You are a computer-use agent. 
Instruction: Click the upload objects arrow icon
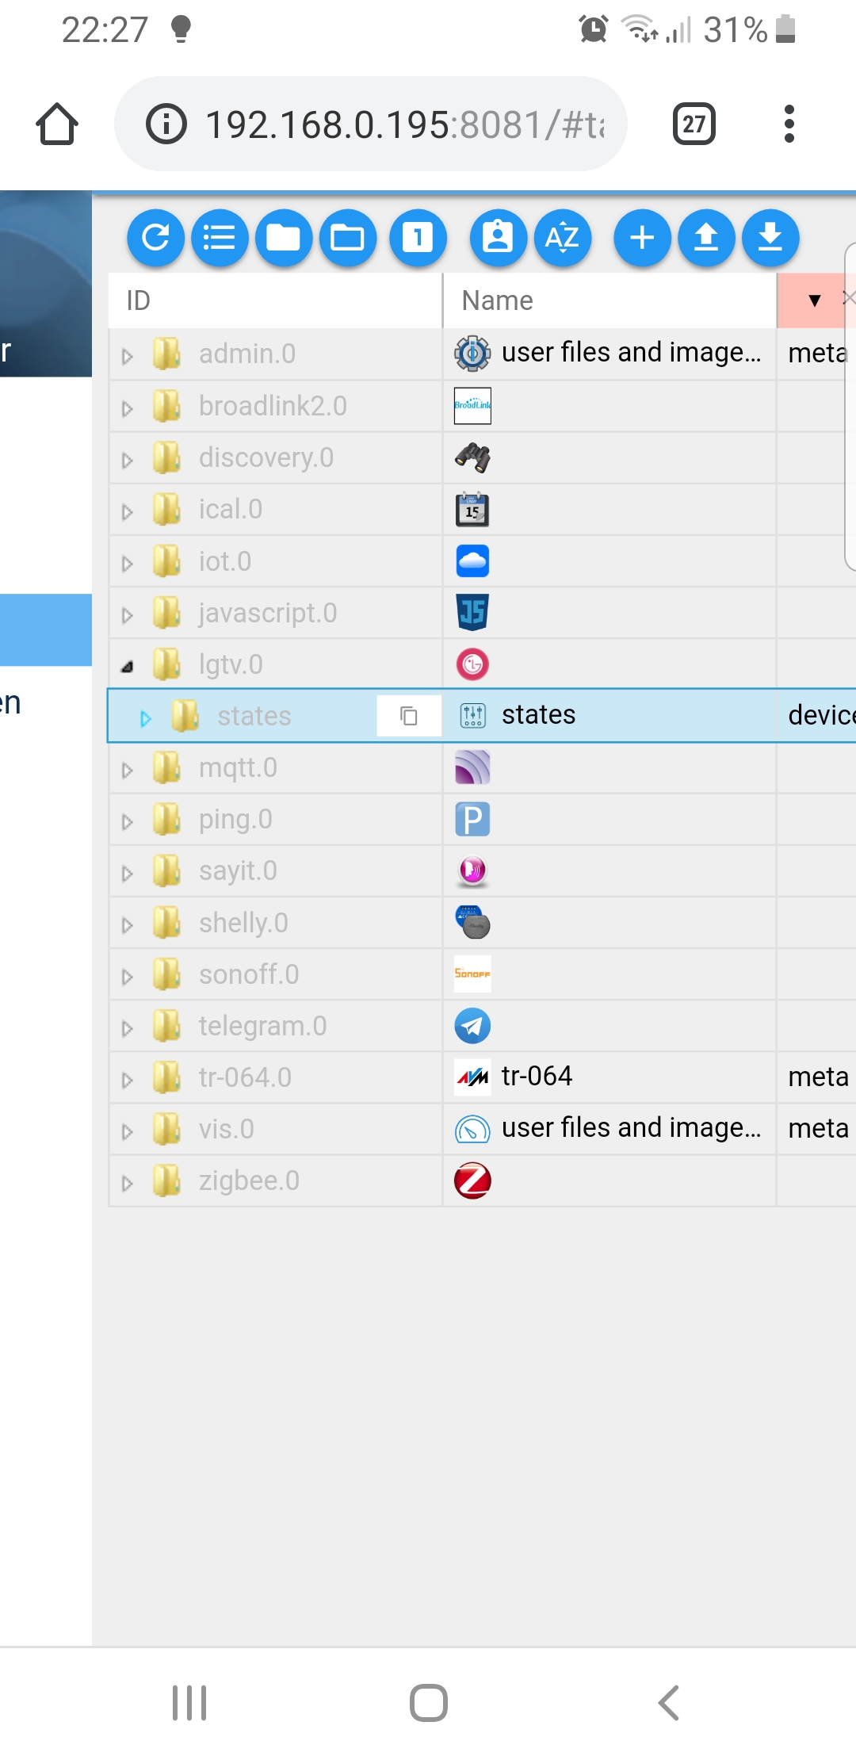(706, 238)
